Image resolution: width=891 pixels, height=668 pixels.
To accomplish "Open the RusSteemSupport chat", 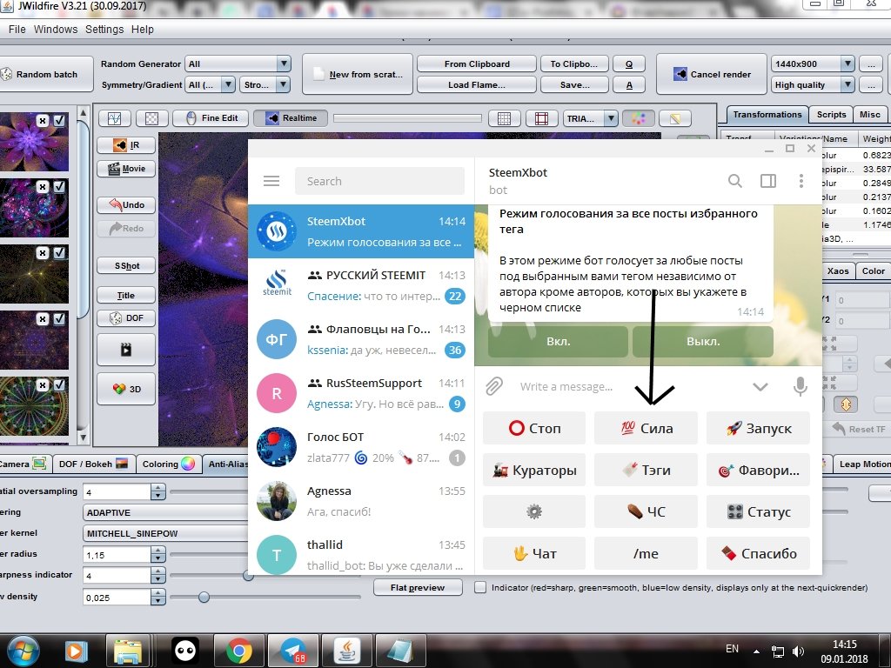I will pos(361,393).
